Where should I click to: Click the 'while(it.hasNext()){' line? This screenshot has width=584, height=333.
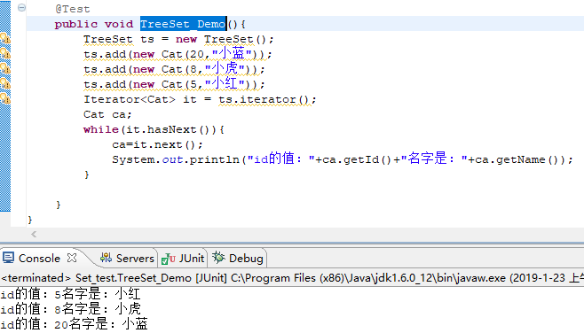tap(154, 129)
